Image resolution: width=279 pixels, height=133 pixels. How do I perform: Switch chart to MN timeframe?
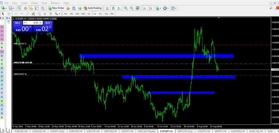(x=112, y=14)
